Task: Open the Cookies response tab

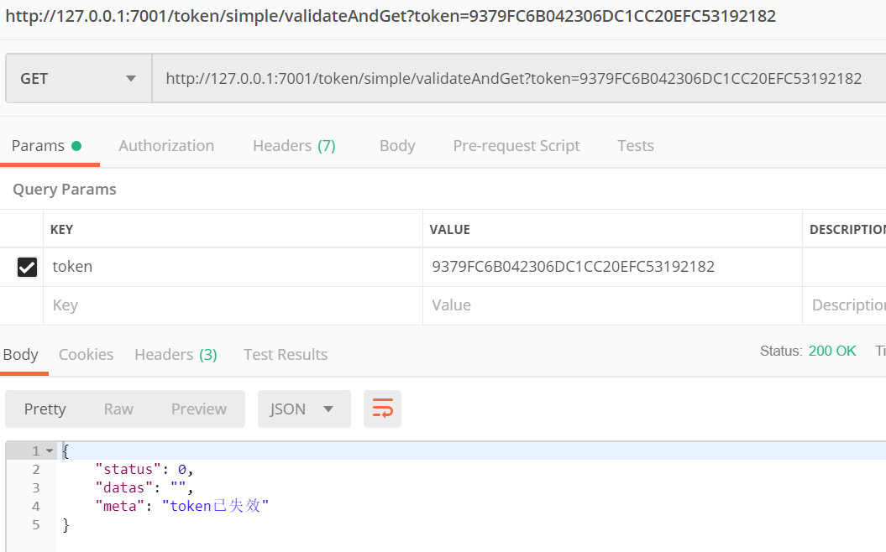Action: pos(86,354)
